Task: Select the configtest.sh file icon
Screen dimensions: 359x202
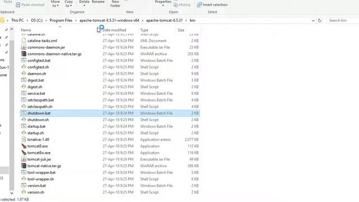Action: 24,67
